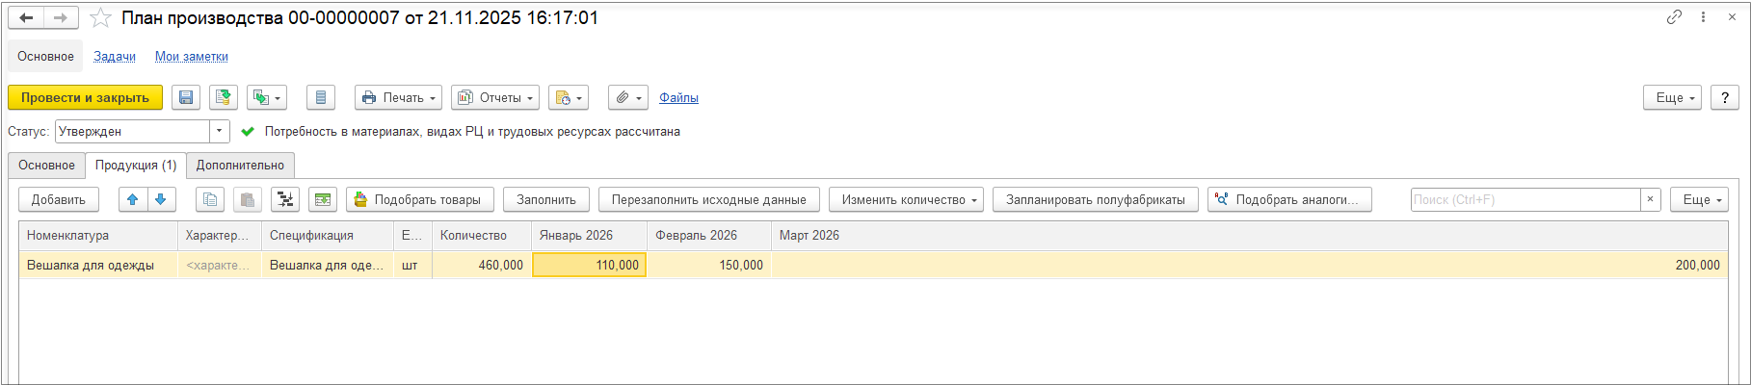Click the copy rows icon
The height and width of the screenshot is (385, 1751).
[210, 199]
